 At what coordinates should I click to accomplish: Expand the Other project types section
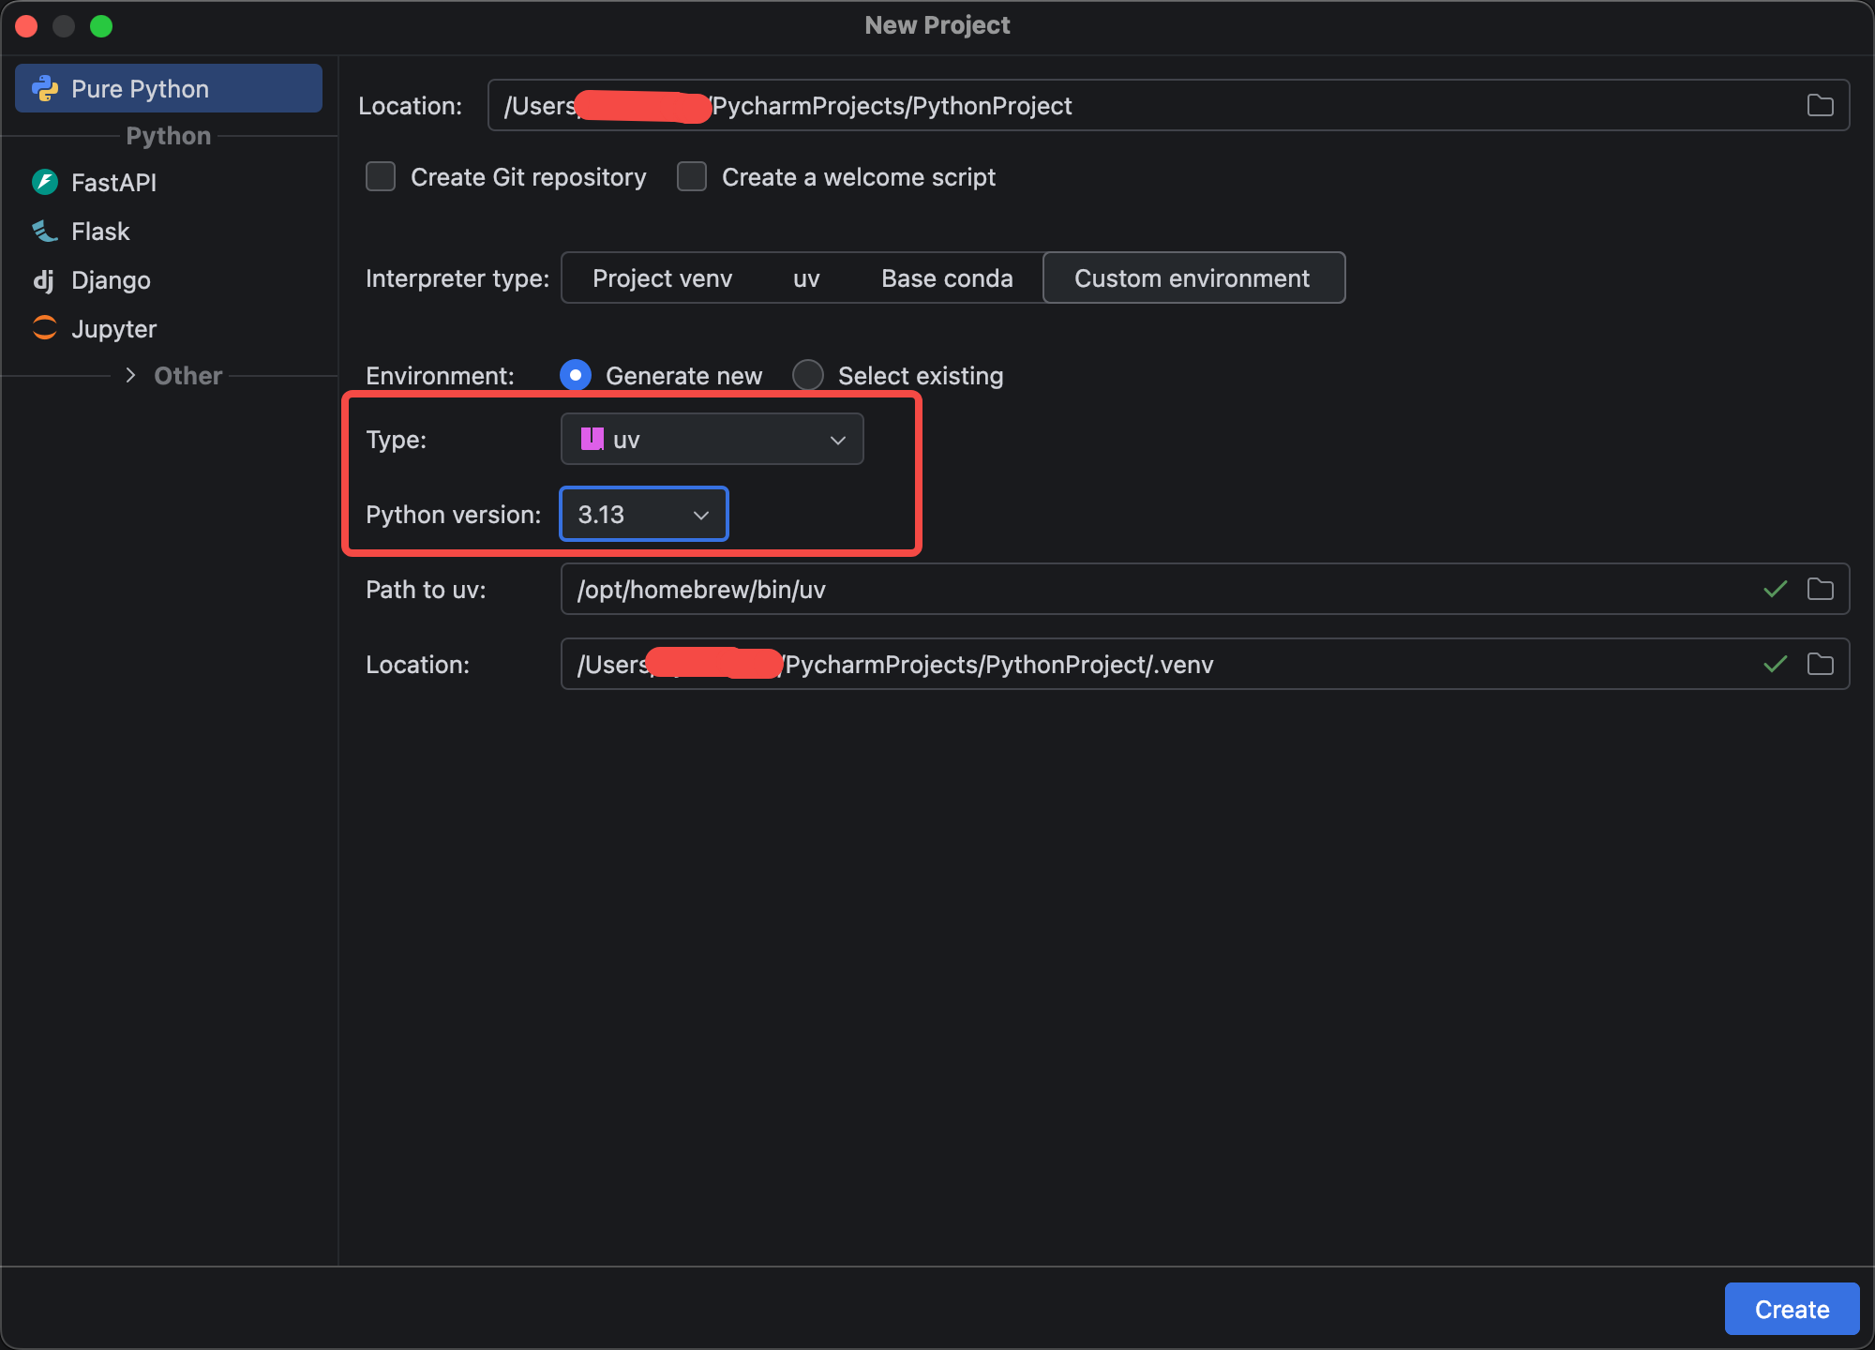pos(130,375)
